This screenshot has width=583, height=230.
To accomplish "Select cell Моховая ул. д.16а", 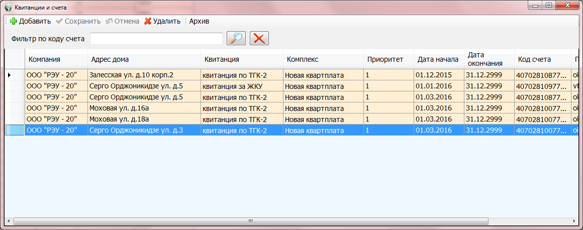I will [144, 108].
